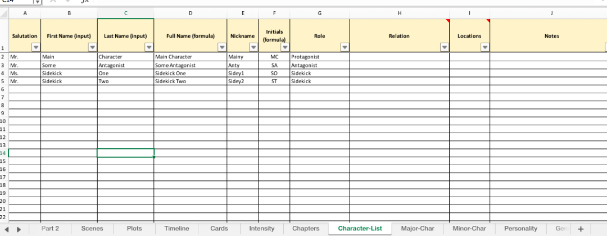
Task: Click the Name Box dropdown arrow
Action: click(37, 2)
